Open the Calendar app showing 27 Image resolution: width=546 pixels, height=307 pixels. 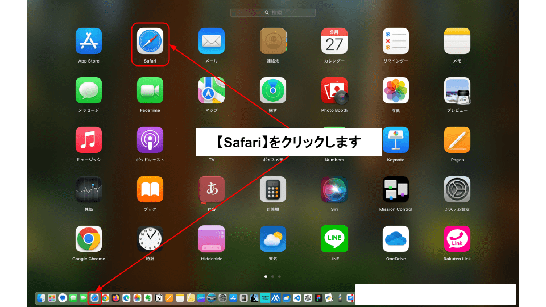(x=334, y=42)
